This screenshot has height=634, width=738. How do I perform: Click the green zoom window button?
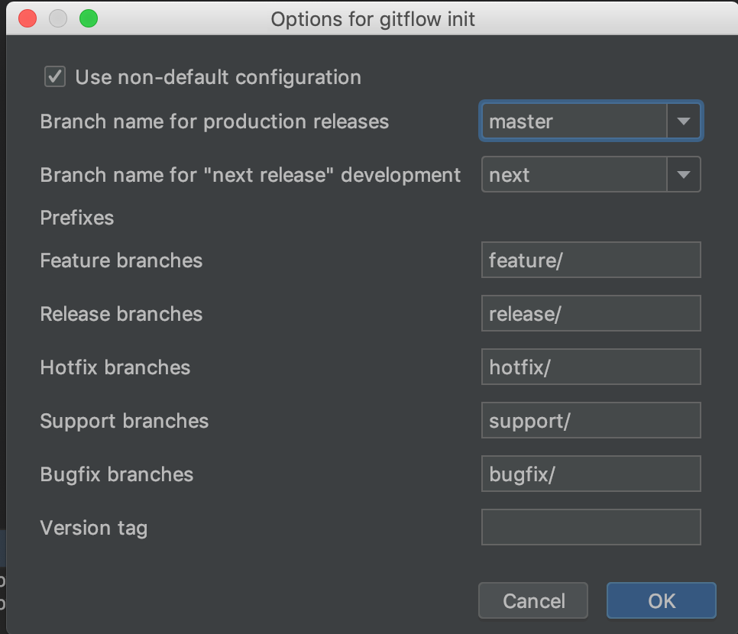(x=89, y=19)
